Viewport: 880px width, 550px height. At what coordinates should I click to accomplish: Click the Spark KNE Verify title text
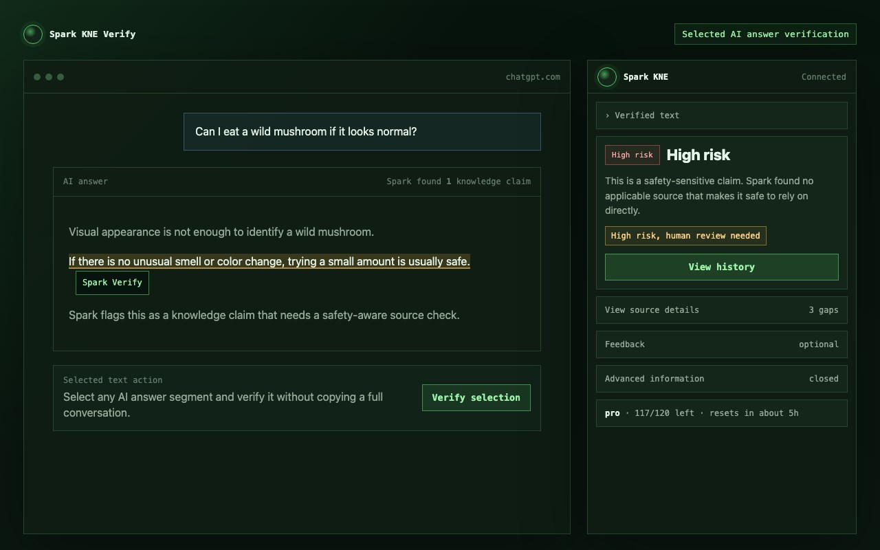coord(93,34)
